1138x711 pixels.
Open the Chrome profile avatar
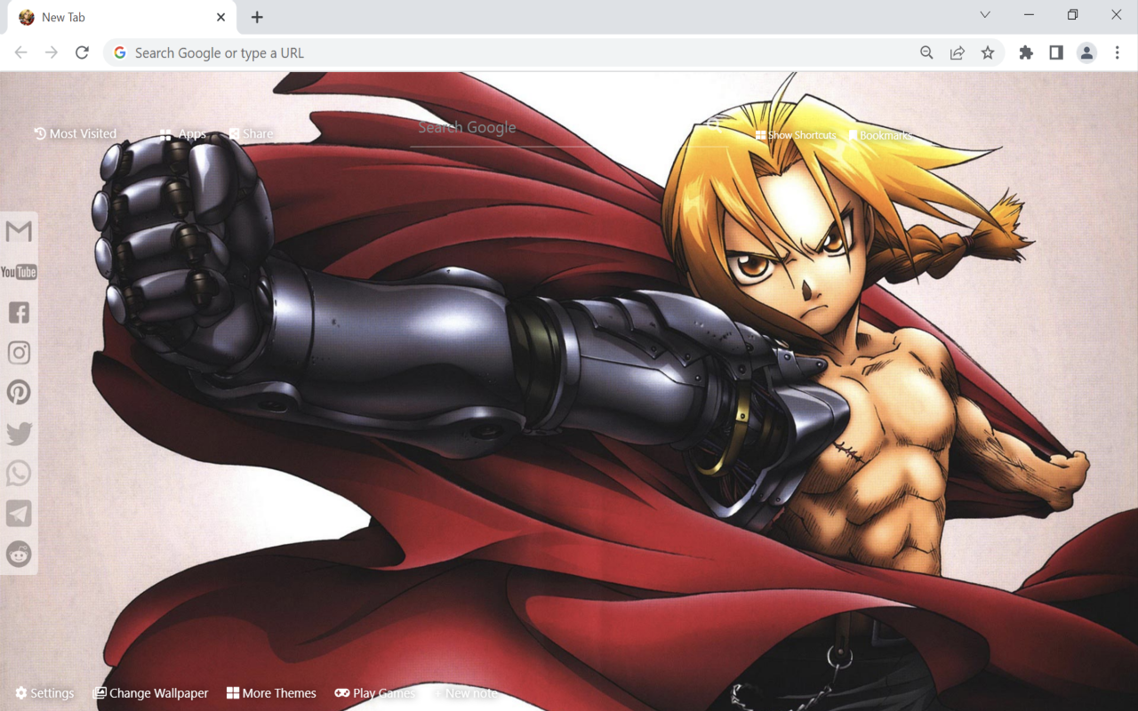click(x=1086, y=52)
